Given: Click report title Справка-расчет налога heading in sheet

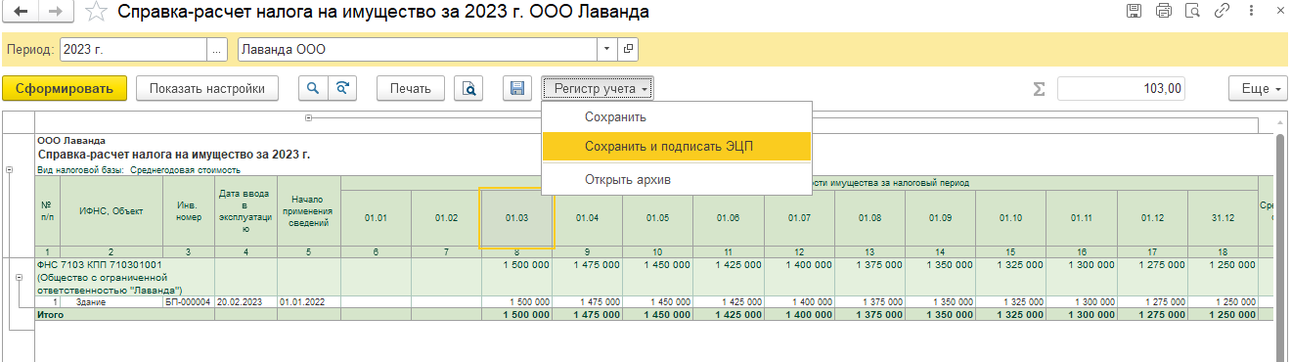Looking at the screenshot, I should click(x=173, y=155).
